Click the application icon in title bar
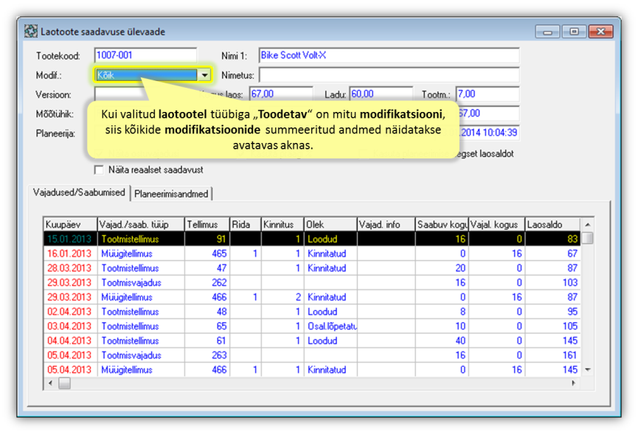638x434 pixels. coord(31,31)
